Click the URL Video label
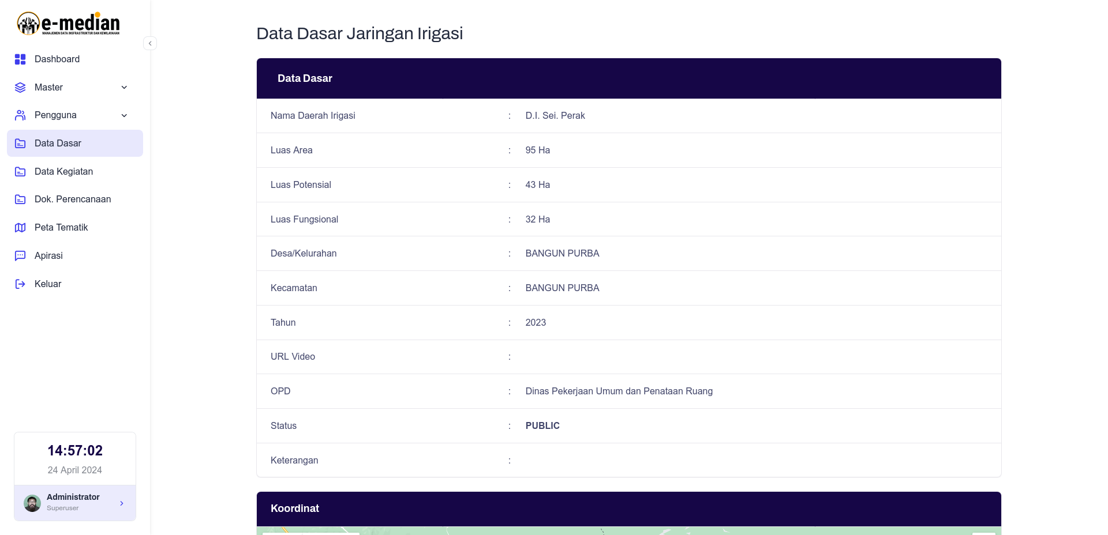1108x535 pixels. (293, 357)
